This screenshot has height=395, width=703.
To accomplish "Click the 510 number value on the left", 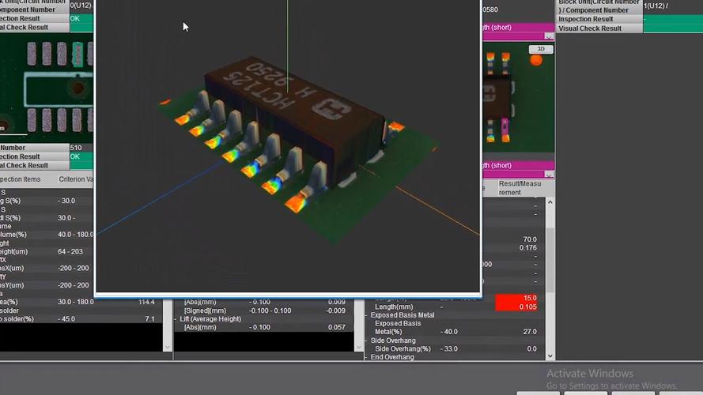I will [76, 148].
